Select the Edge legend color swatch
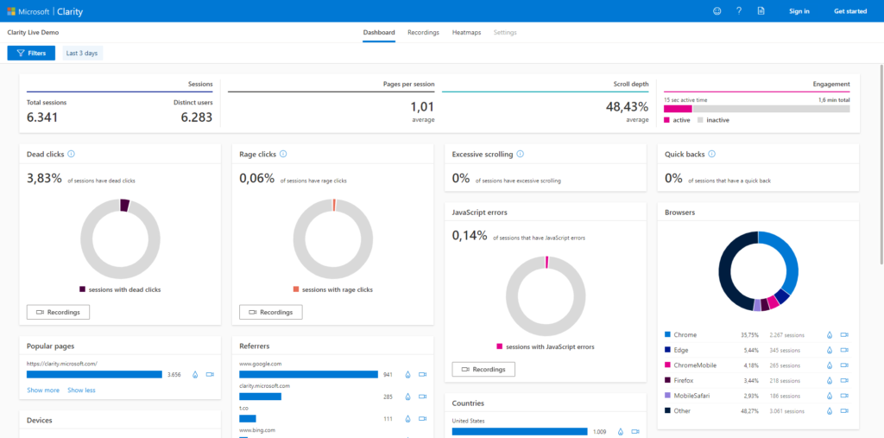The height and width of the screenshot is (438, 884). tap(668, 350)
